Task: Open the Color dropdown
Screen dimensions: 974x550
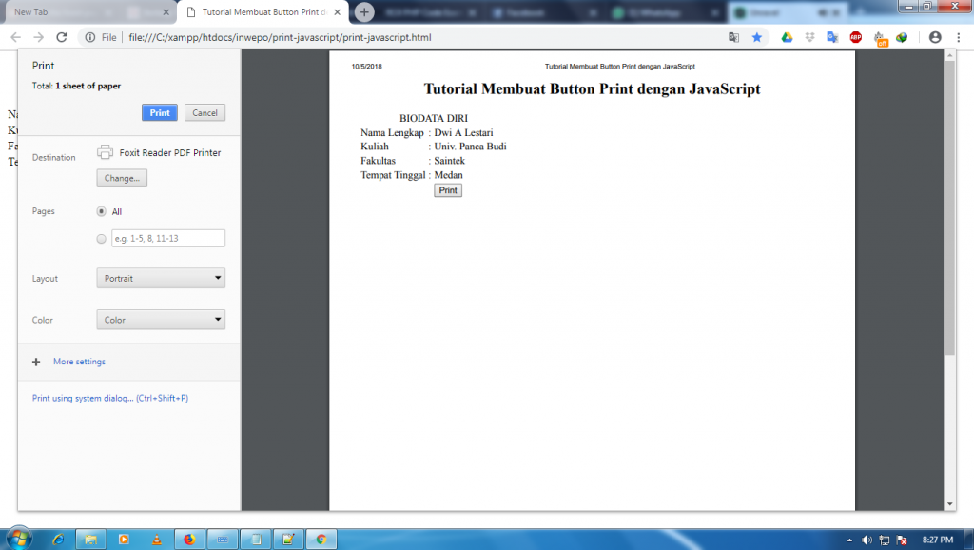Action: pyautogui.click(x=161, y=320)
